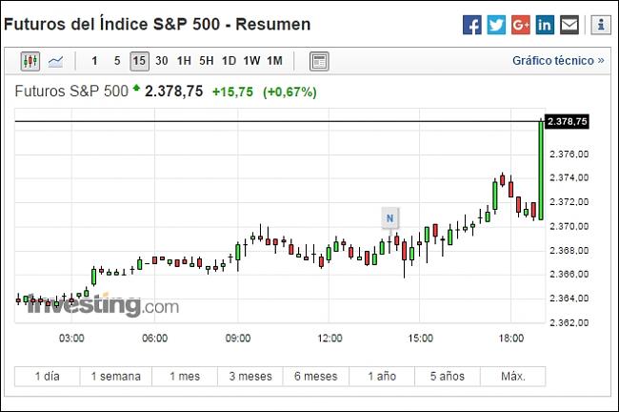This screenshot has height=412, width=619.
Task: Share on LinkedIn icon
Action: (x=545, y=25)
